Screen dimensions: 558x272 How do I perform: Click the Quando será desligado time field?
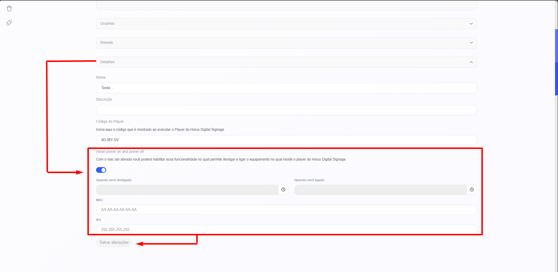click(187, 190)
